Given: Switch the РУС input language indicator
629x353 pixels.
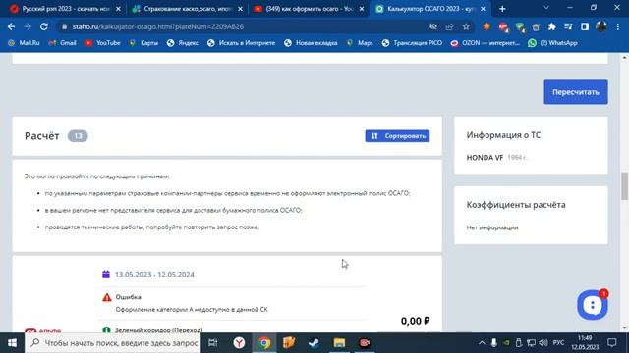Looking at the screenshot, I should pyautogui.click(x=558, y=343).
